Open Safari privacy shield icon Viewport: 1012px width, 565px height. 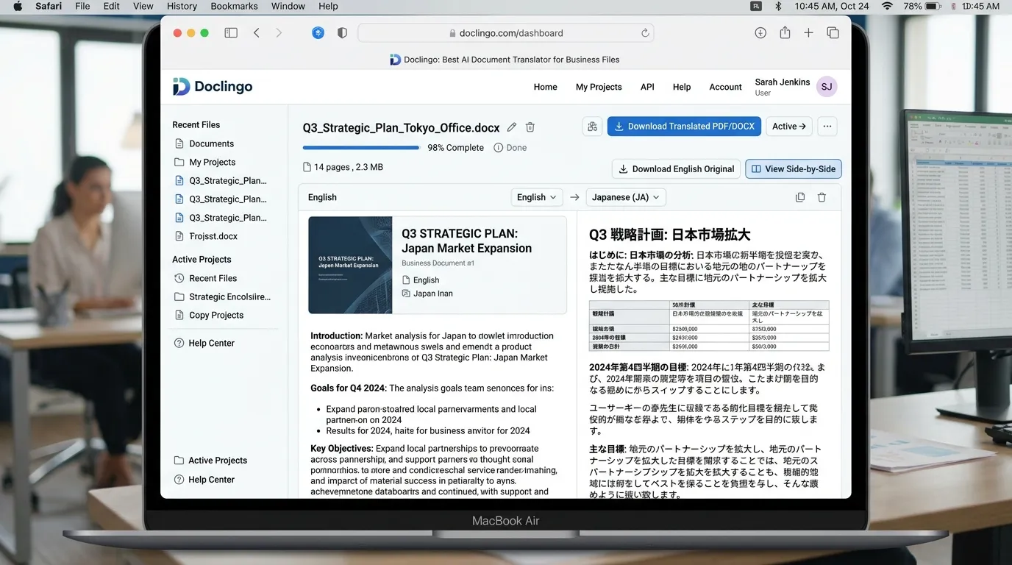[342, 33]
